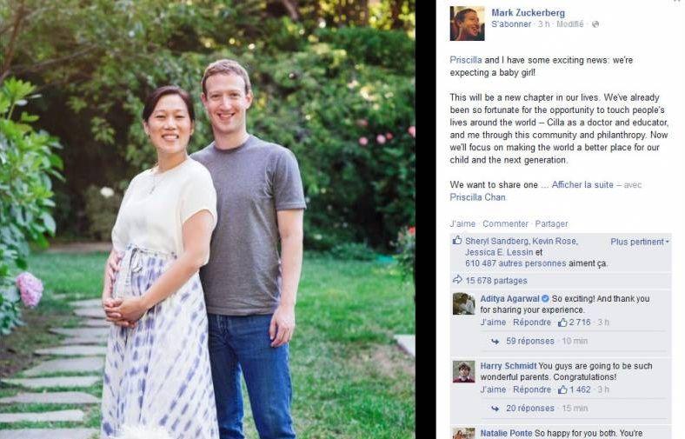The image size is (685, 439).
Task: Open Harry Schmidt's avatar thumbnail
Action: (x=463, y=371)
